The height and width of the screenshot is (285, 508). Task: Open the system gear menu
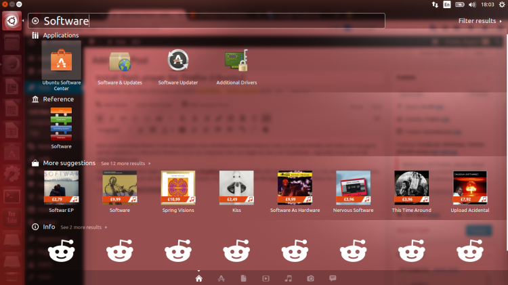point(502,5)
